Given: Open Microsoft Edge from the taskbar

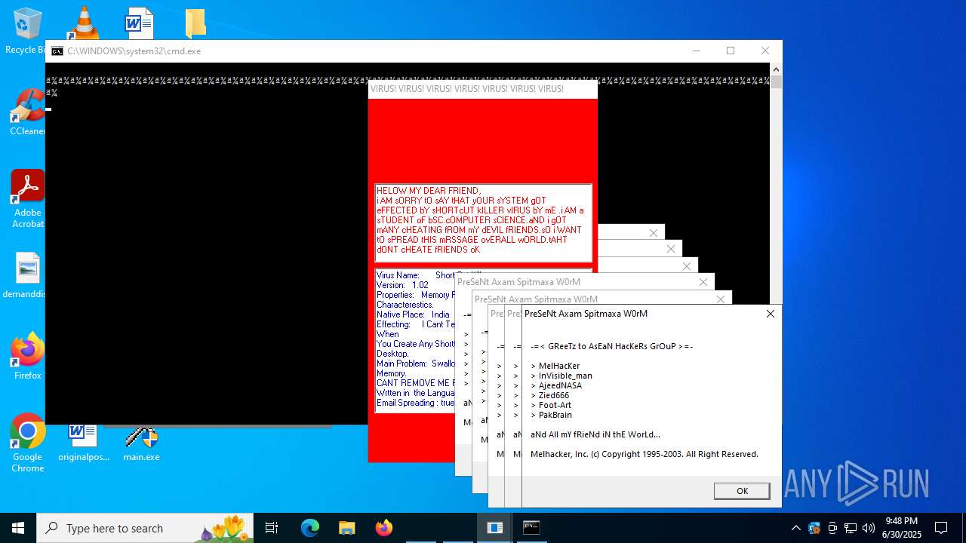Looking at the screenshot, I should (310, 528).
